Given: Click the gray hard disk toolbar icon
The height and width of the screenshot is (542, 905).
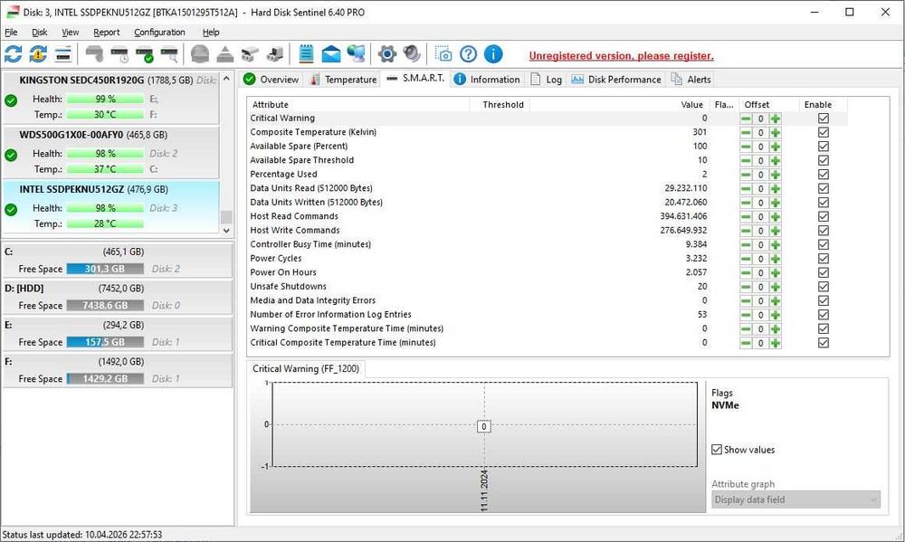Looking at the screenshot, I should point(94,54).
